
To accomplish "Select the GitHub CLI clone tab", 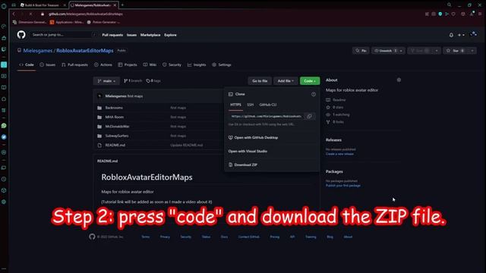I will point(268,105).
